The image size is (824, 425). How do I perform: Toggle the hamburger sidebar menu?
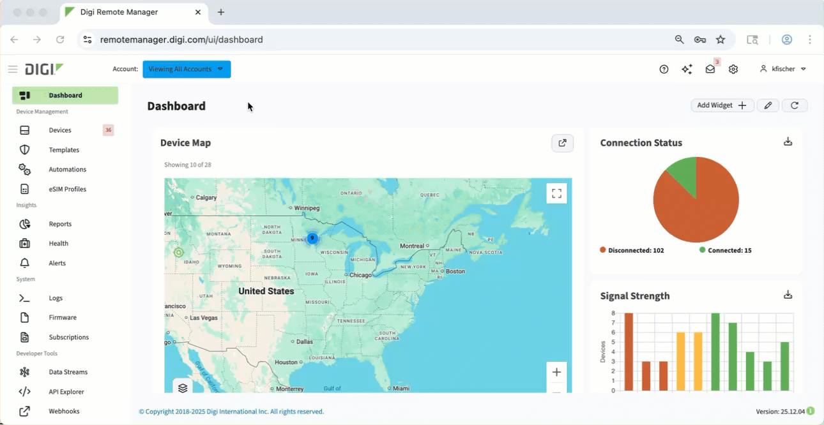click(x=13, y=70)
